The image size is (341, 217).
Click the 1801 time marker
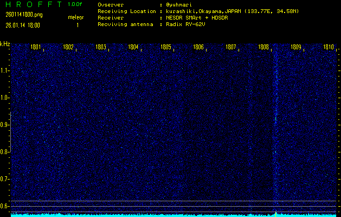point(36,47)
